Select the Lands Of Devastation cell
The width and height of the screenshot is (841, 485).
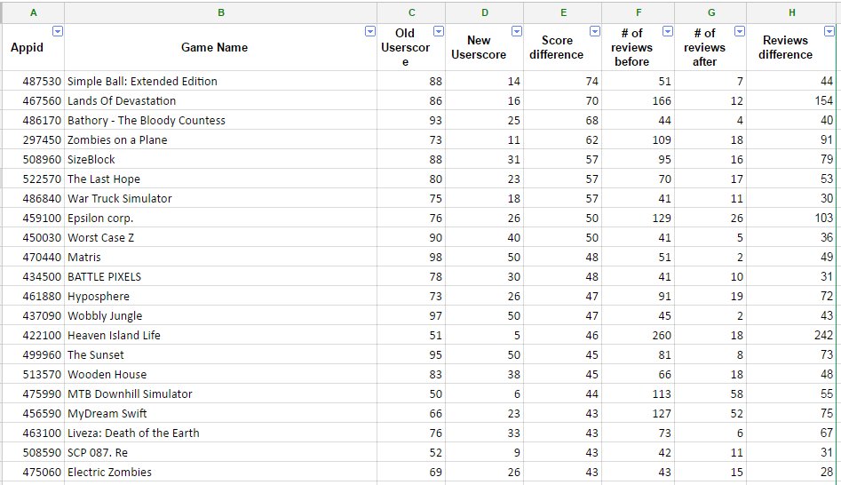(220, 101)
